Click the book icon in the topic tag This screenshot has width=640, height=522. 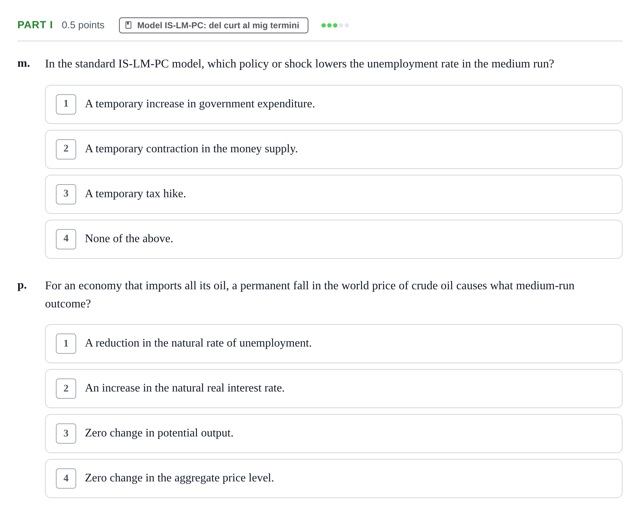128,25
